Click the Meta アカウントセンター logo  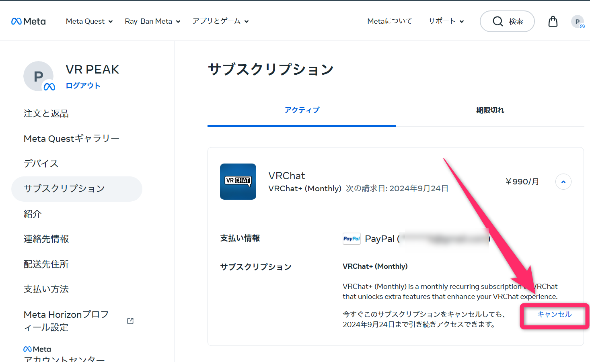37,349
